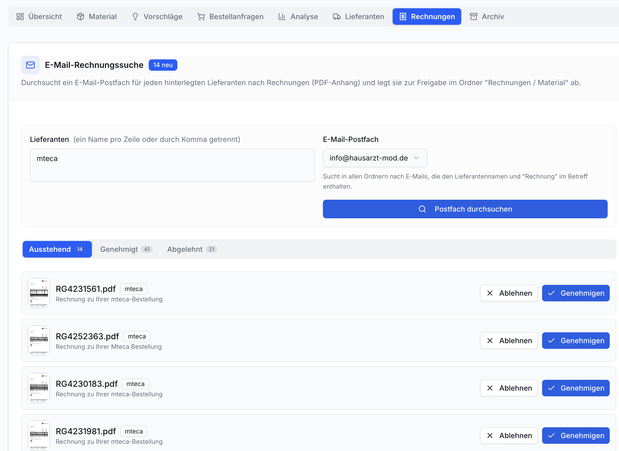
Task: Approve invoice RG4231561.pdf with Genehmigen
Action: tap(576, 293)
